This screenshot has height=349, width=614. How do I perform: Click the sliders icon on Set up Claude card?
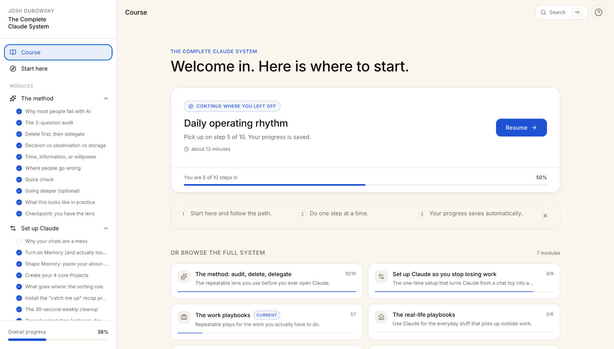(x=381, y=277)
